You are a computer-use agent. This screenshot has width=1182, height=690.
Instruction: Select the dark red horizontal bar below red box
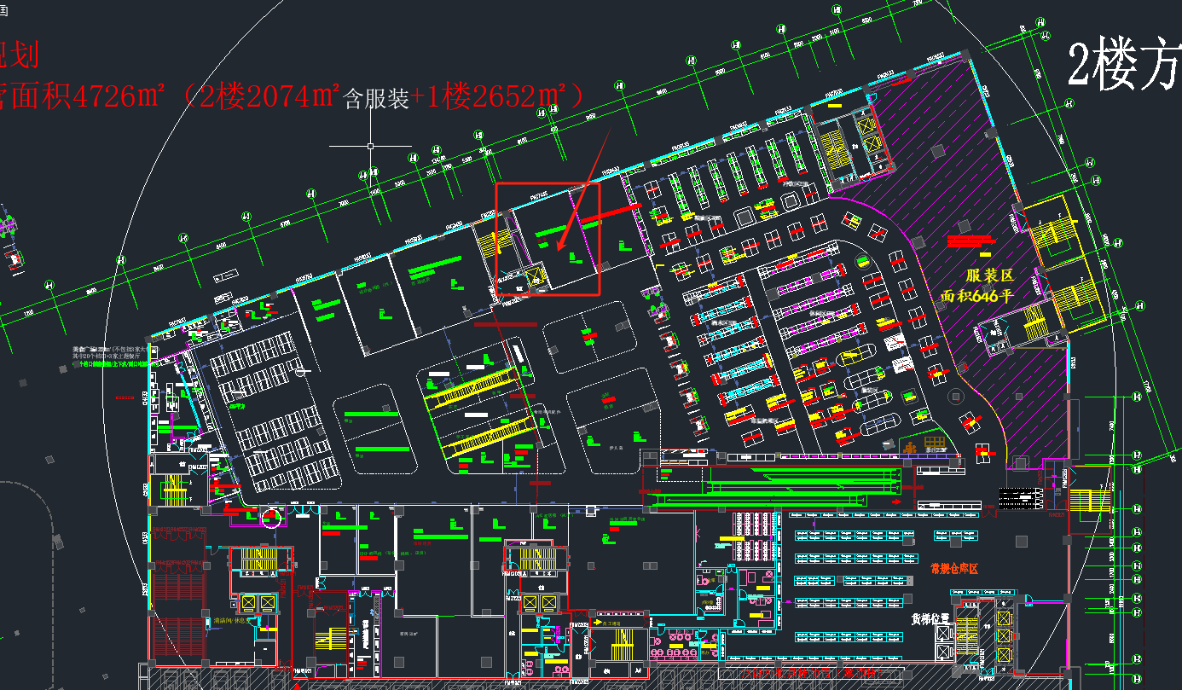pyautogui.click(x=505, y=324)
